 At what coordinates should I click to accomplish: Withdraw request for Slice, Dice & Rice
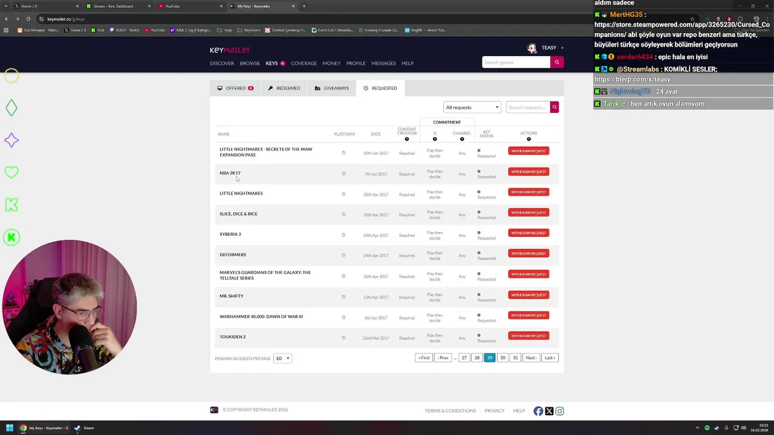point(528,213)
